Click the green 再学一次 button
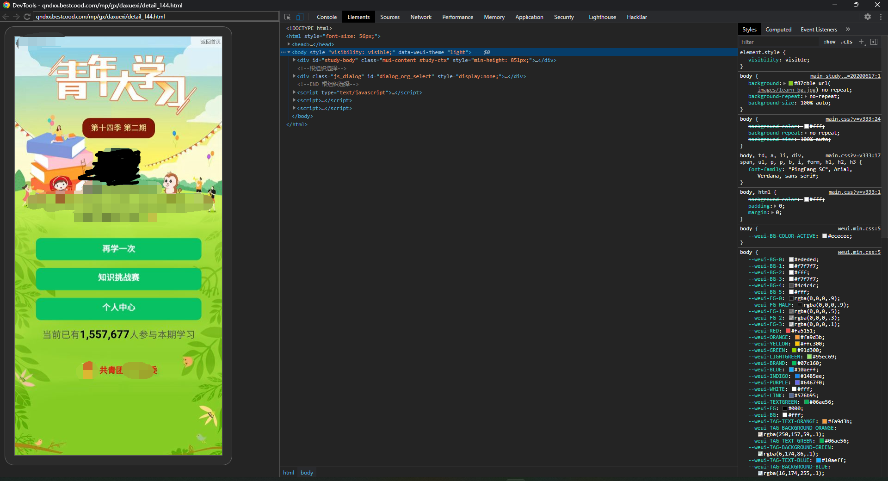Screen dimensions: 888x481 (118, 249)
